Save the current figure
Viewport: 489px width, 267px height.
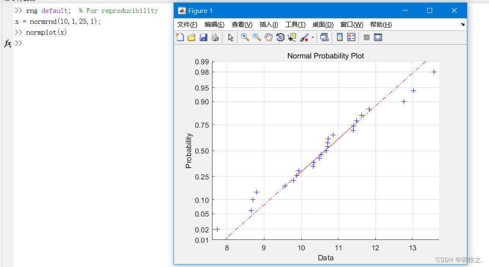point(203,37)
